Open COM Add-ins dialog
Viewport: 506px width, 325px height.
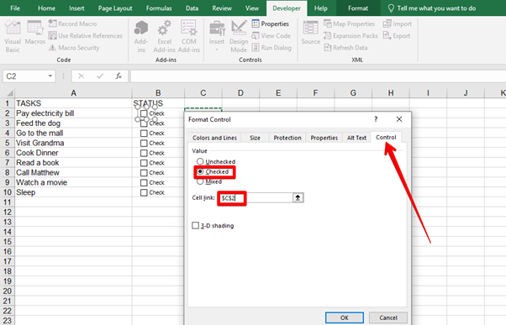189,36
